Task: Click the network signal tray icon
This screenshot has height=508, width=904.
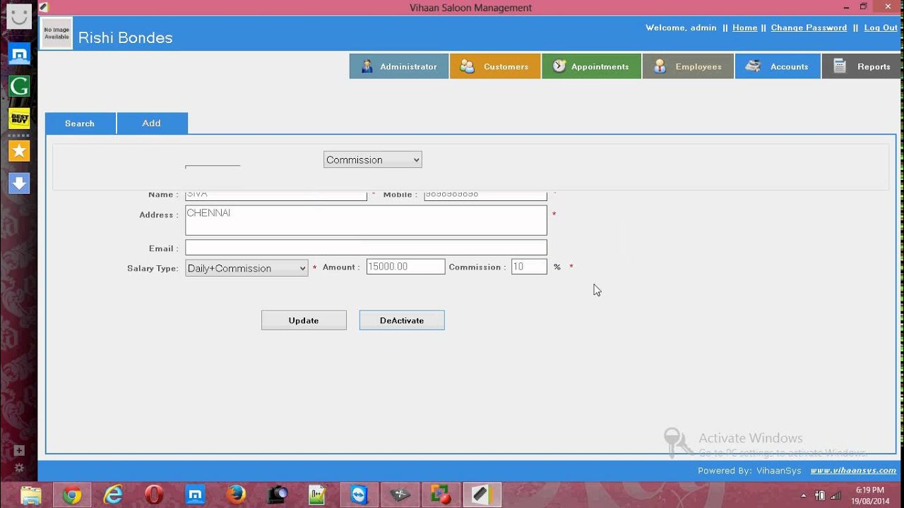Action: coord(836,495)
